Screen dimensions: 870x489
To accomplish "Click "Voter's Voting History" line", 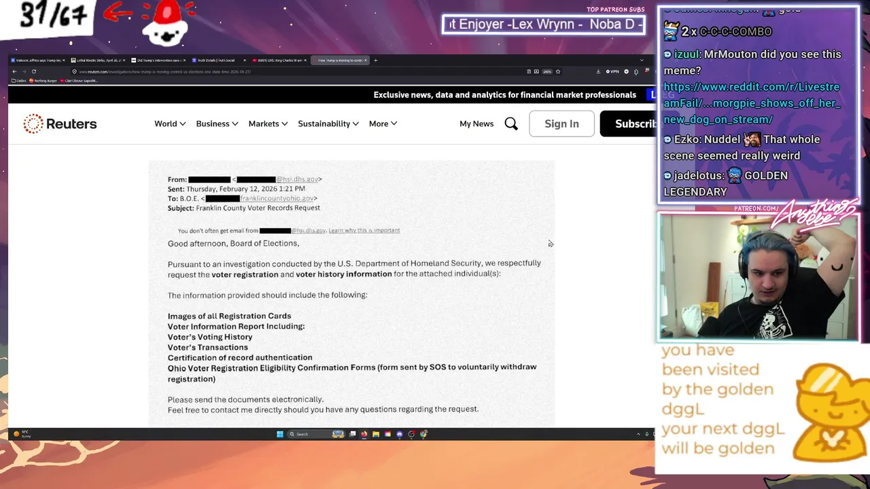I will click(x=210, y=337).
